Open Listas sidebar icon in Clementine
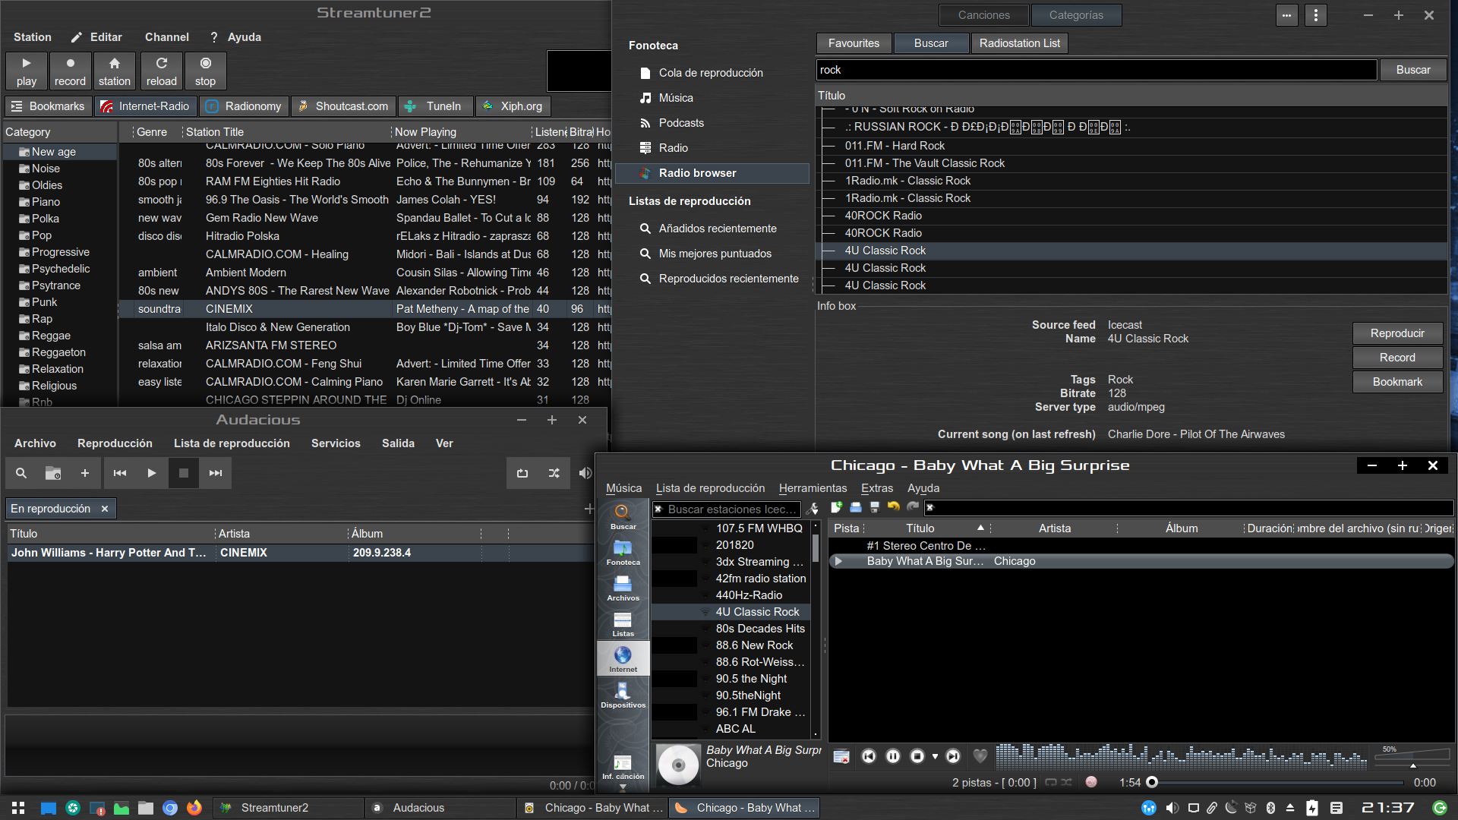 click(x=623, y=623)
